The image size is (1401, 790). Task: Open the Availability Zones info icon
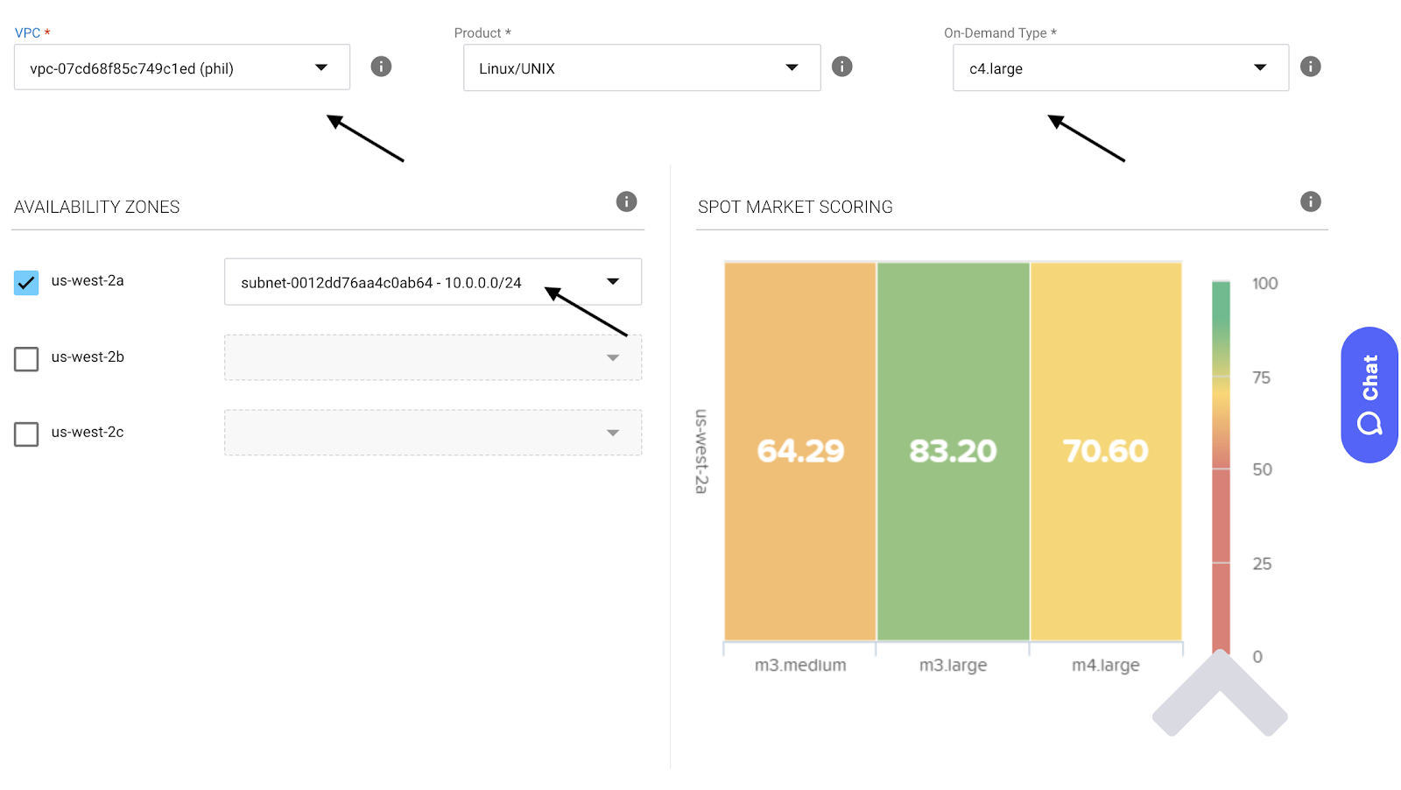click(626, 201)
